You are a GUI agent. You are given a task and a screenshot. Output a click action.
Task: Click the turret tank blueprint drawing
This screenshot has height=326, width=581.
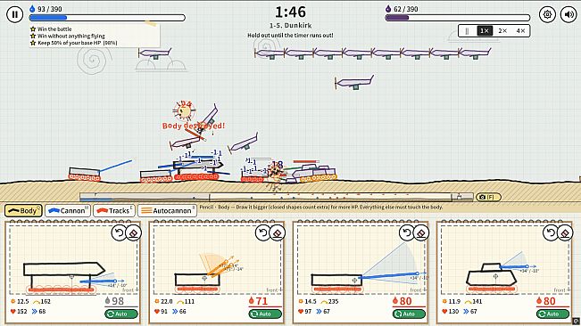(x=496, y=277)
